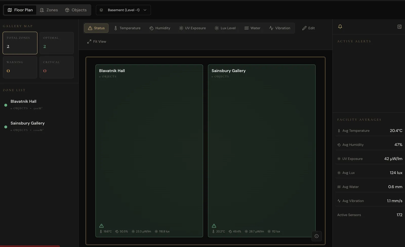Click the droplet icon beside Avg Humidity
The width and height of the screenshot is (405, 247).
coord(339,145)
